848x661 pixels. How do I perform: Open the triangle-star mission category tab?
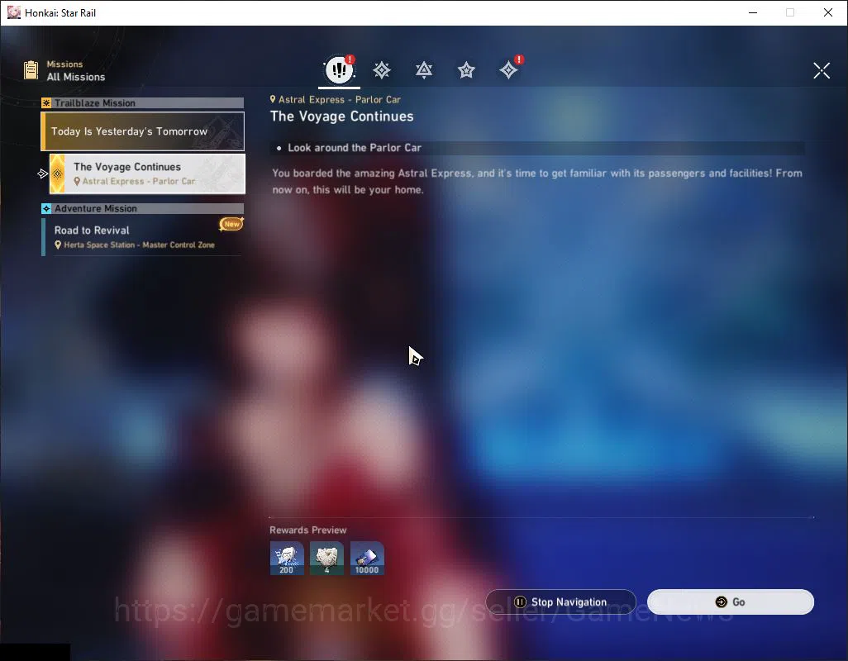pos(424,70)
